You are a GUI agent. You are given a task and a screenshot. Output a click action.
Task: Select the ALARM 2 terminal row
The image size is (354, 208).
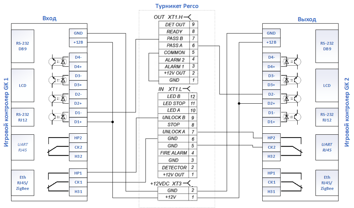(178, 60)
